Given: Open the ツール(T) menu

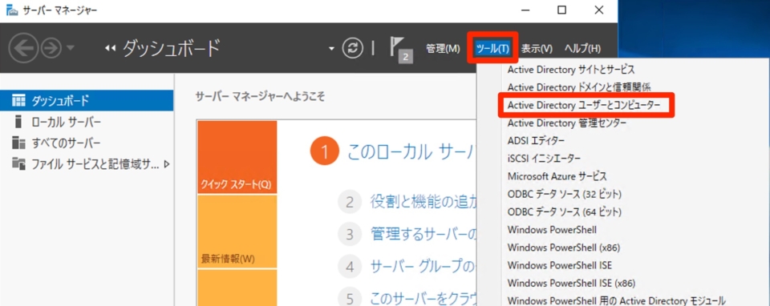Looking at the screenshot, I should pos(492,49).
